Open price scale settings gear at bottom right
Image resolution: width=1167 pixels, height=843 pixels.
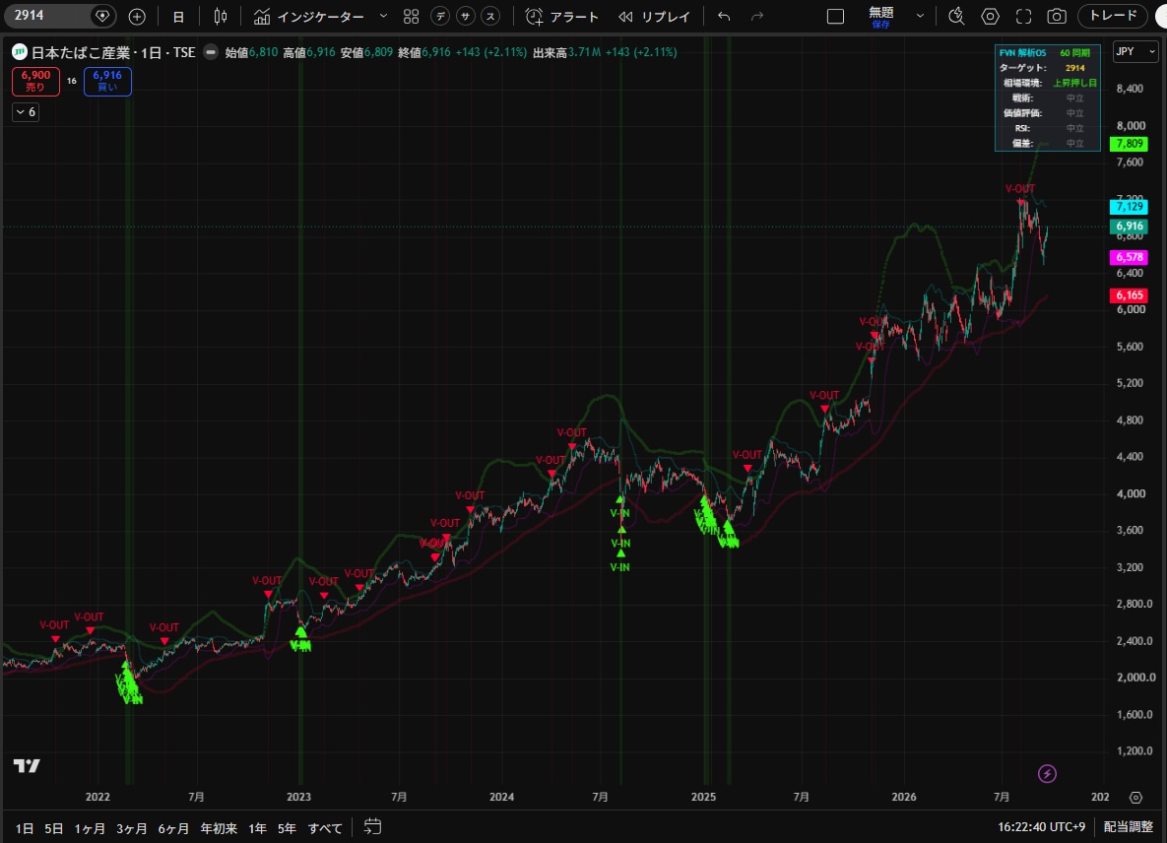click(x=1135, y=798)
